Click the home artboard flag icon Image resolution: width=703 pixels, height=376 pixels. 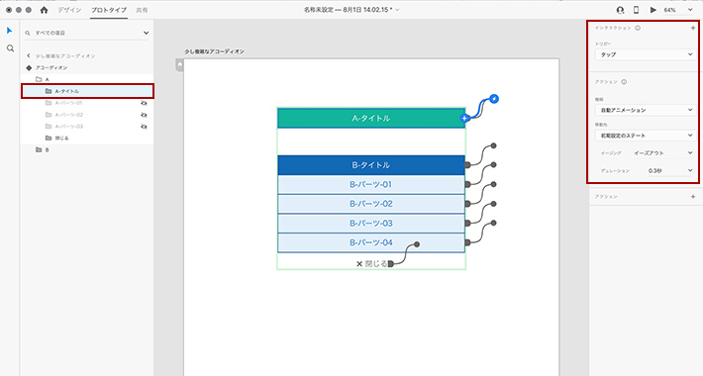click(x=180, y=65)
